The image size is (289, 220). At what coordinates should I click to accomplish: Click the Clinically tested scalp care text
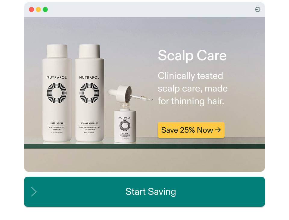[x=193, y=88]
